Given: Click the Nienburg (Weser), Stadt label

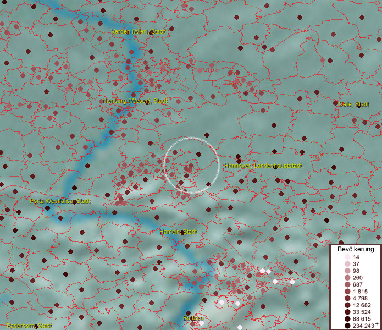Looking at the screenshot, I should tap(135, 101).
